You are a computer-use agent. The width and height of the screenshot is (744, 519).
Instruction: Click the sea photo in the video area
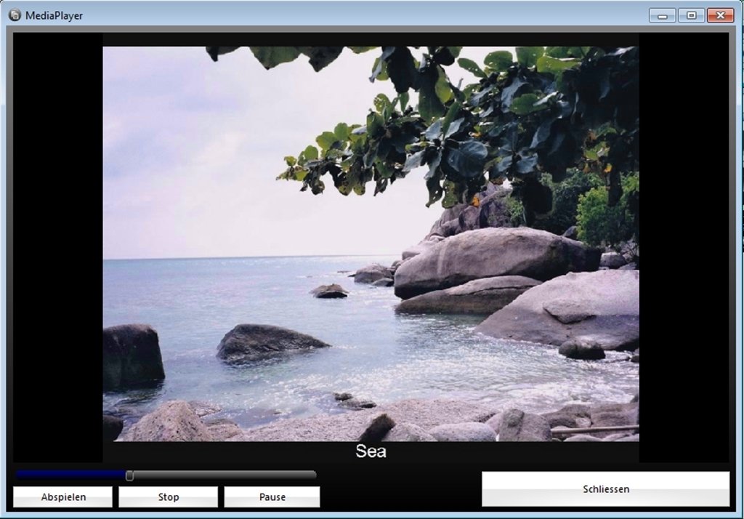tap(371, 244)
